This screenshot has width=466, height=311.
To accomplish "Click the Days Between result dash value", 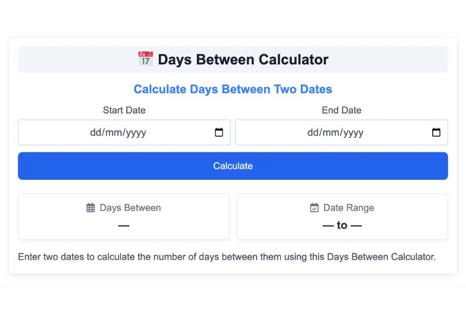I will pos(124,225).
